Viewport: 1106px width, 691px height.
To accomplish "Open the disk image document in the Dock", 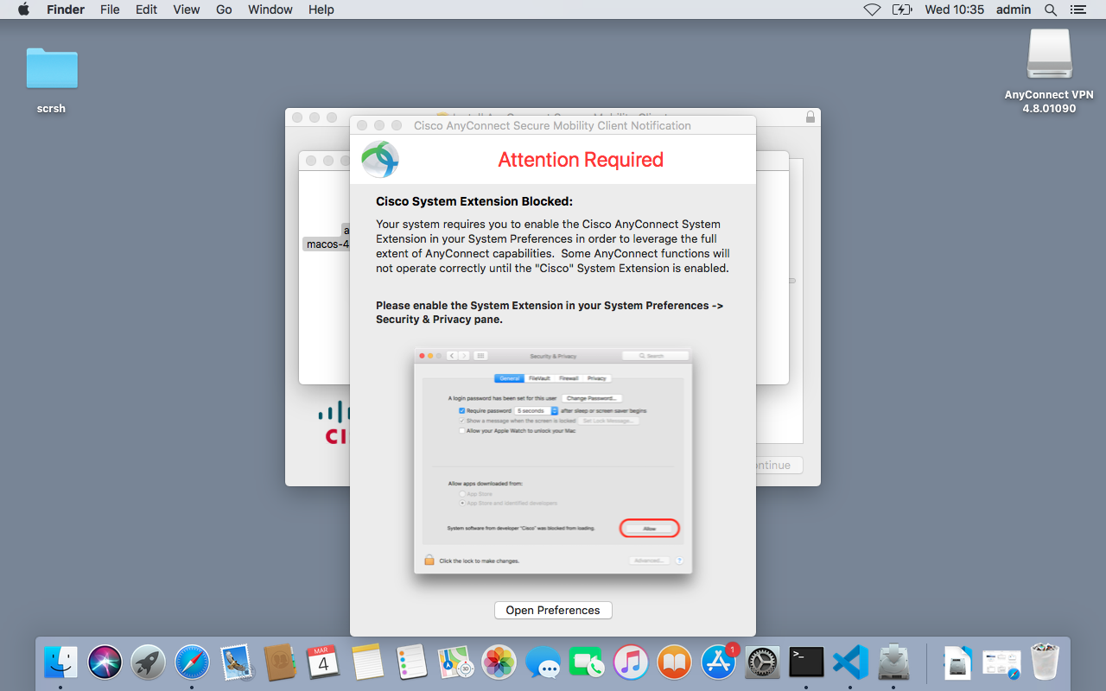I will pyautogui.click(x=957, y=662).
